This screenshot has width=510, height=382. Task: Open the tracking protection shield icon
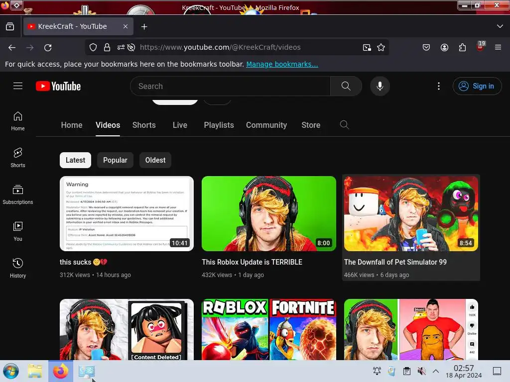click(x=93, y=47)
